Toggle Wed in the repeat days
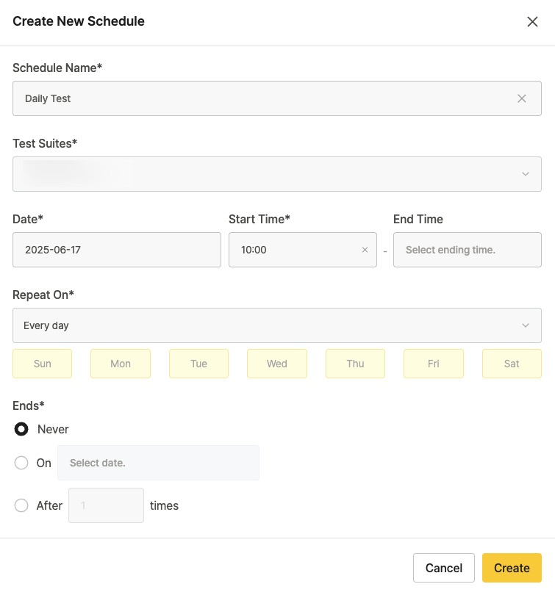555x595 pixels. click(277, 364)
